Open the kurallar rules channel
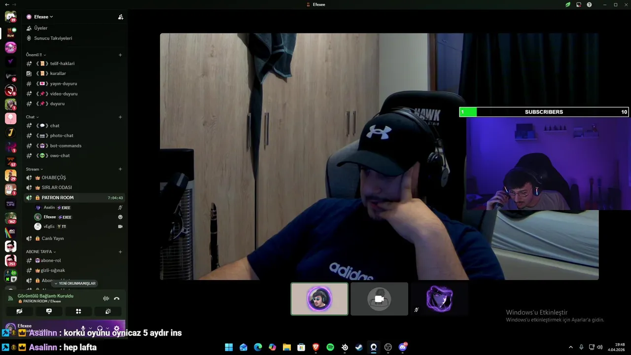631x355 pixels. pyautogui.click(x=74, y=73)
